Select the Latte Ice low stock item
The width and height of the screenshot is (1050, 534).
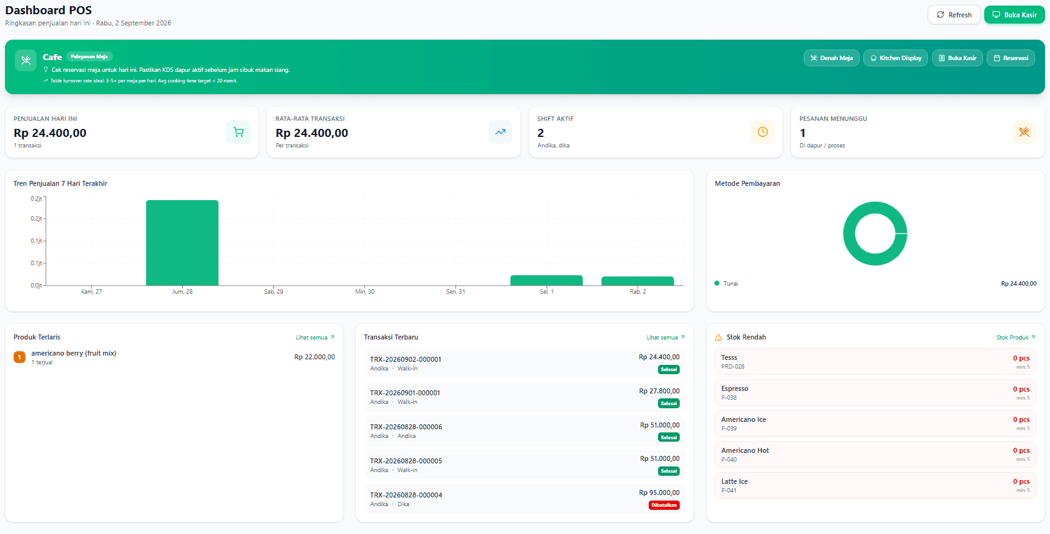click(x=875, y=486)
